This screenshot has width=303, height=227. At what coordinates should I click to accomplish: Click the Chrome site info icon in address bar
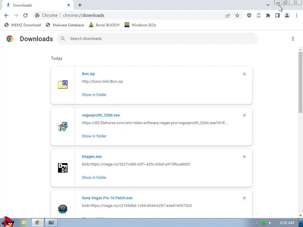tap(37, 15)
